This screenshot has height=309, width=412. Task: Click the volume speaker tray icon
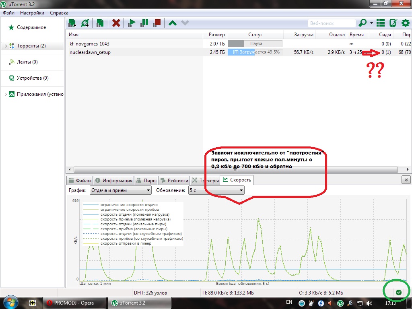click(369, 303)
